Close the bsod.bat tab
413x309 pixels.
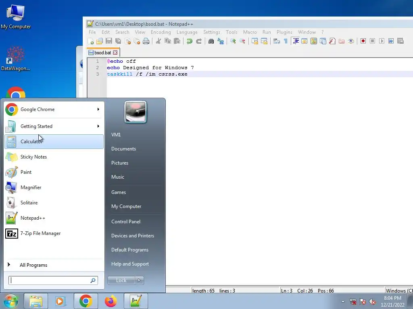coord(115,53)
